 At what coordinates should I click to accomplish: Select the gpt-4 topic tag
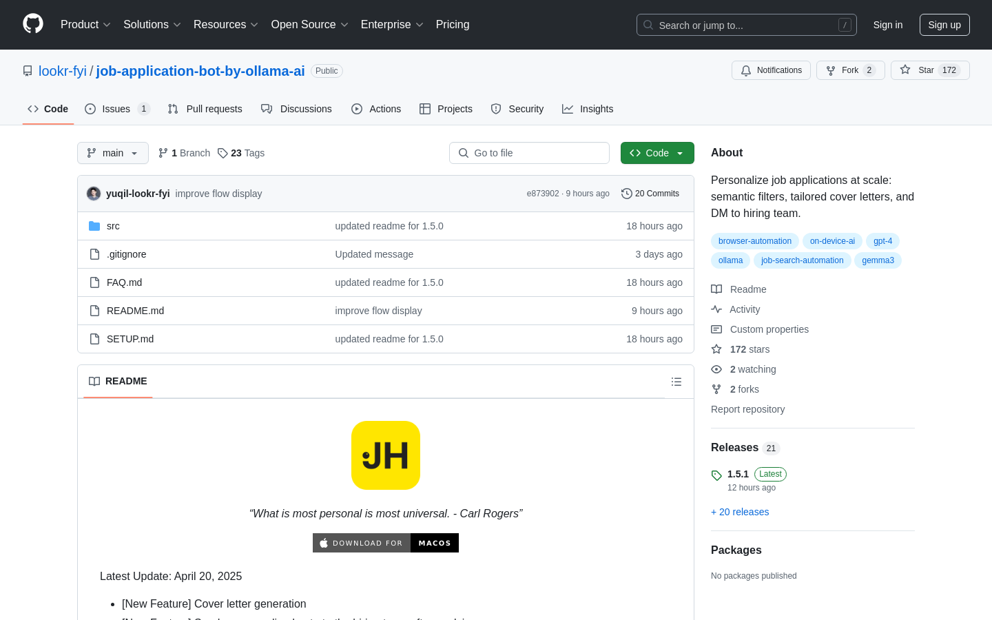click(x=882, y=241)
